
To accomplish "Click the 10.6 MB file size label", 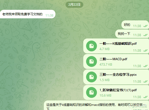I will point(105,96).
